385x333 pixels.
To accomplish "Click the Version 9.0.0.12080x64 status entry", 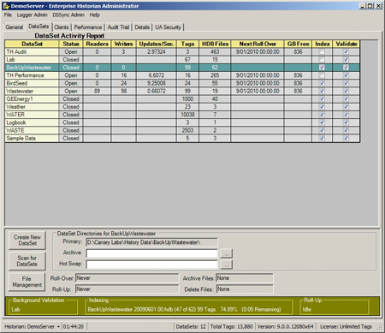I will (285, 326).
